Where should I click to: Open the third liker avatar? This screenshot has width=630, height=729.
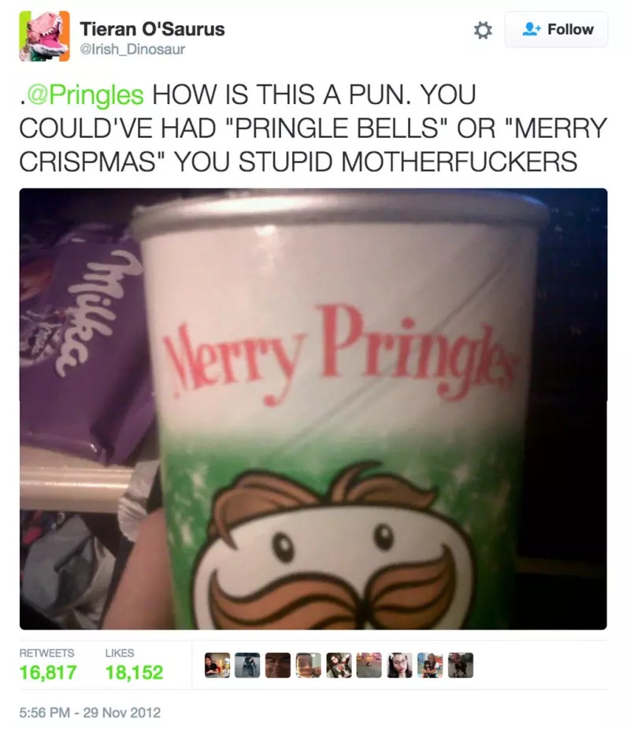[278, 665]
